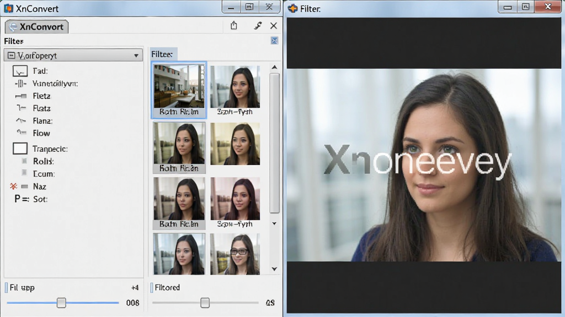Click the preview image in Filter window
Image resolution: width=565 pixels, height=317 pixels.
(x=424, y=165)
